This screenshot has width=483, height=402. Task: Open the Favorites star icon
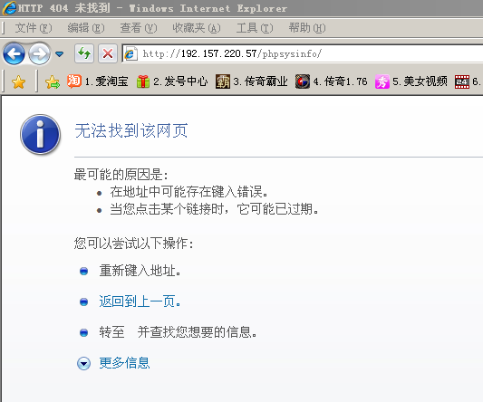click(18, 81)
